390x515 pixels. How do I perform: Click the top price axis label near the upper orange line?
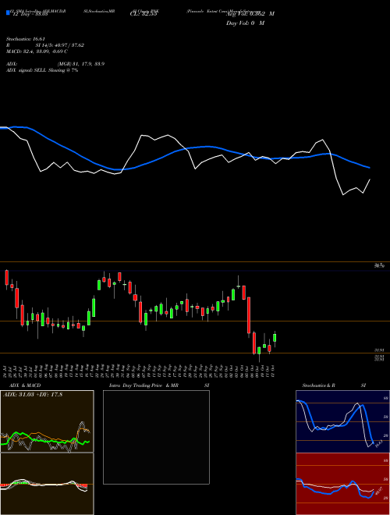[380, 266]
